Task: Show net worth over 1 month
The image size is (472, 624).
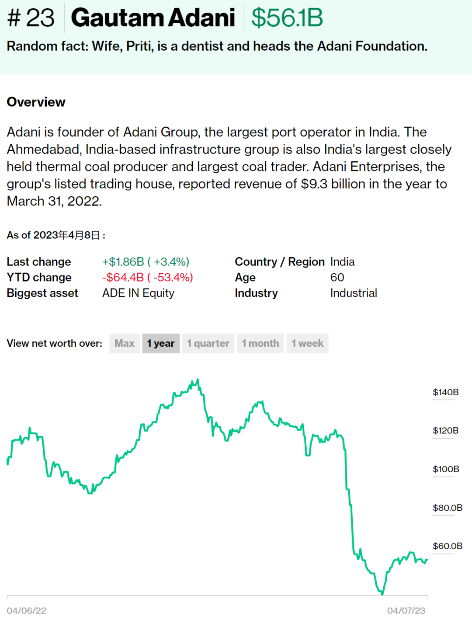Action: click(260, 344)
